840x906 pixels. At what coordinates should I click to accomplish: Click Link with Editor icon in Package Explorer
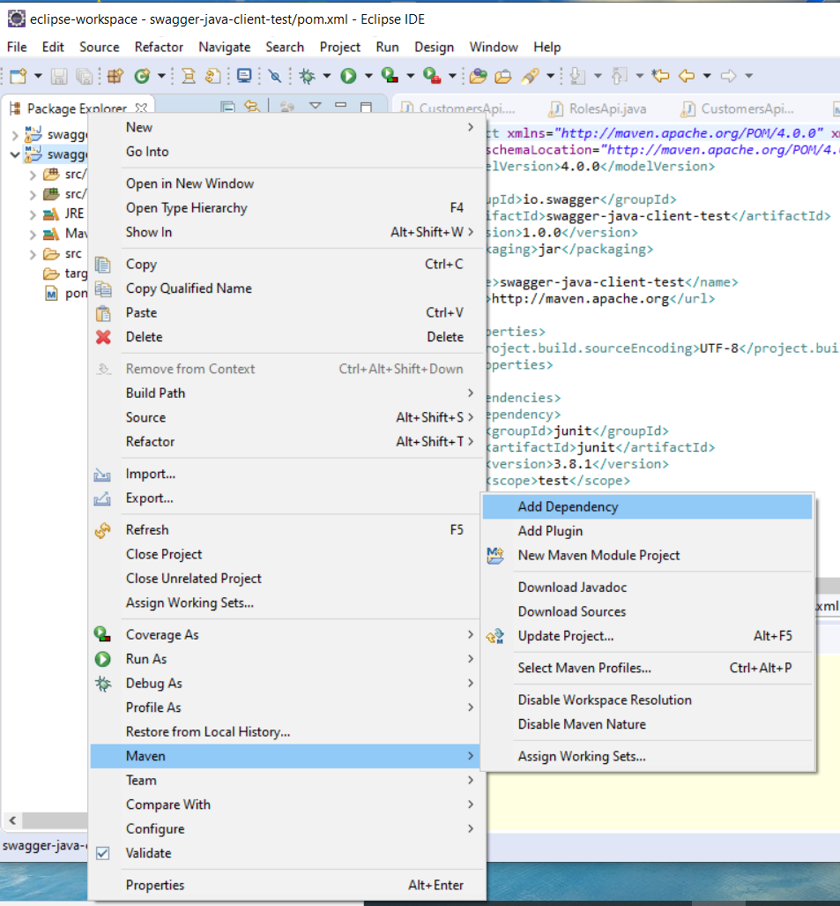pos(252,108)
